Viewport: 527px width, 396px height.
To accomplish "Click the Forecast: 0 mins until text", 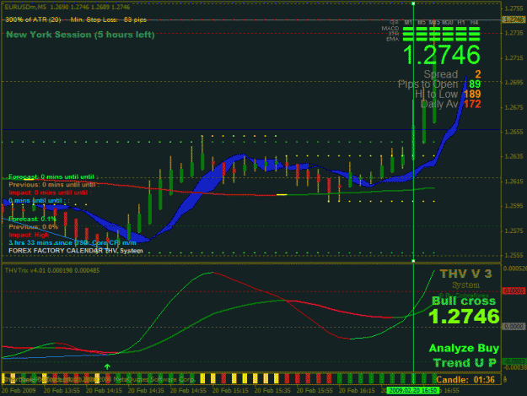I will tap(53, 177).
